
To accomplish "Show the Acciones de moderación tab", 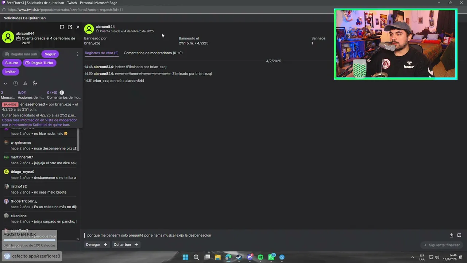I will click(x=31, y=95).
